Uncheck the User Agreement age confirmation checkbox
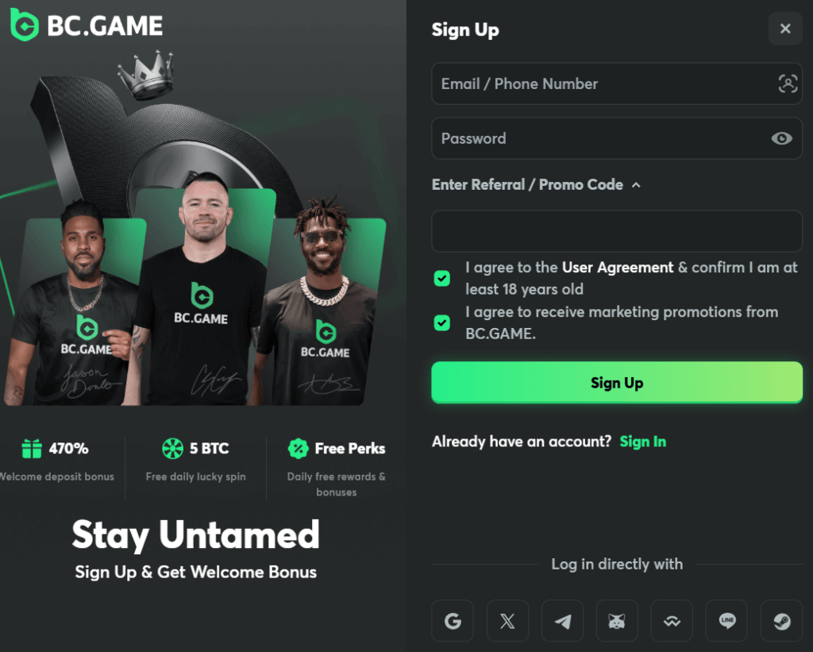Image resolution: width=813 pixels, height=652 pixels. 441,279
